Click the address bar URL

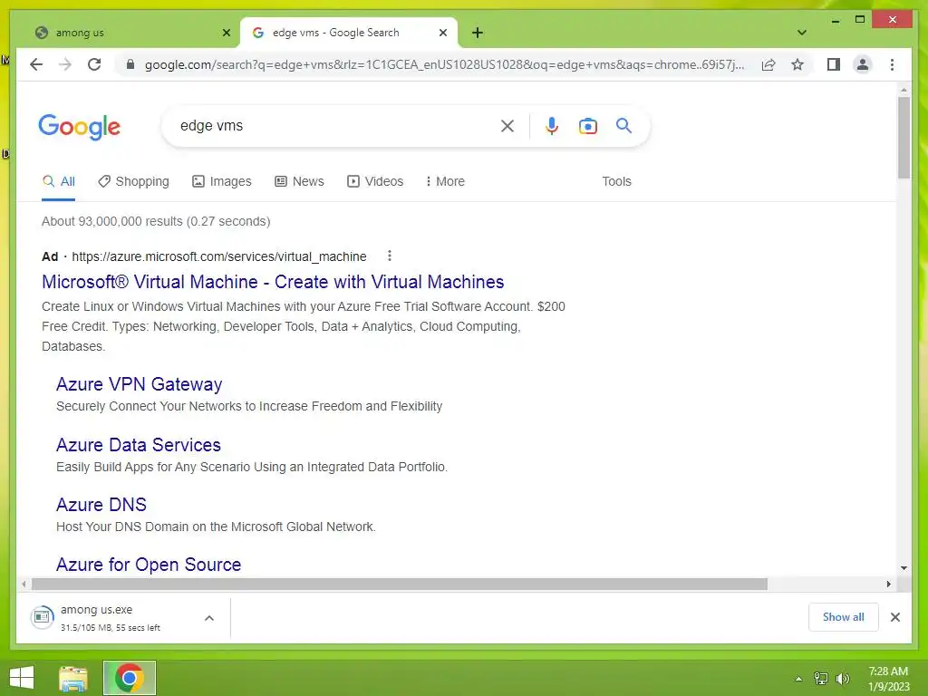(x=444, y=64)
